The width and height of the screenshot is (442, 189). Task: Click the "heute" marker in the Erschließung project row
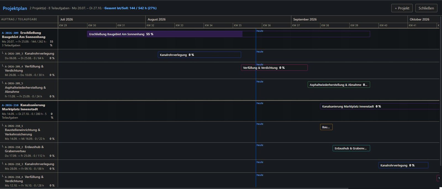260,31
